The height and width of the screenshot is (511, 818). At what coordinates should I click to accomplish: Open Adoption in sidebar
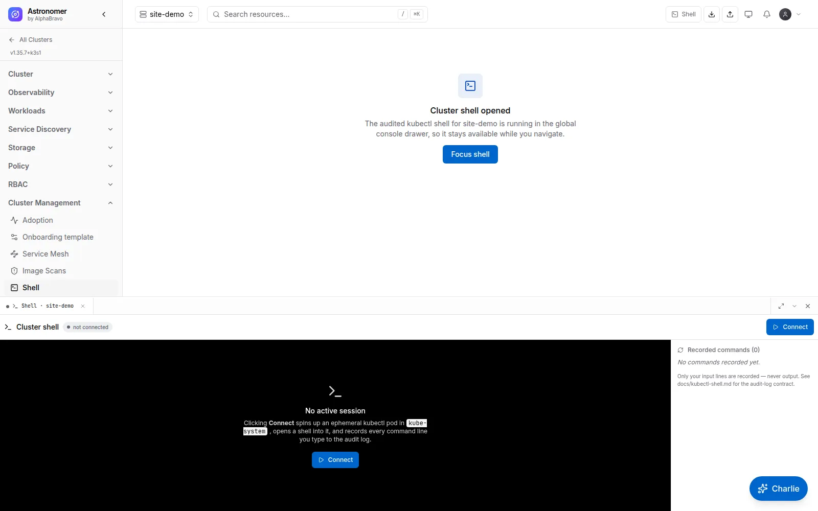coord(61,220)
